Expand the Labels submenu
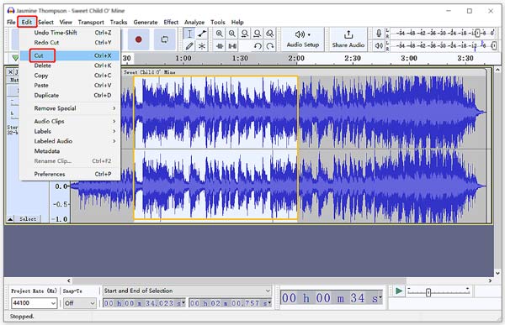This screenshot has width=505, height=325. pos(70,131)
